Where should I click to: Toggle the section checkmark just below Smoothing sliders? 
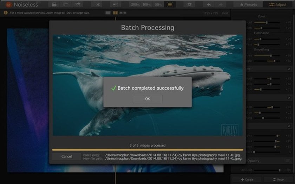289,69
